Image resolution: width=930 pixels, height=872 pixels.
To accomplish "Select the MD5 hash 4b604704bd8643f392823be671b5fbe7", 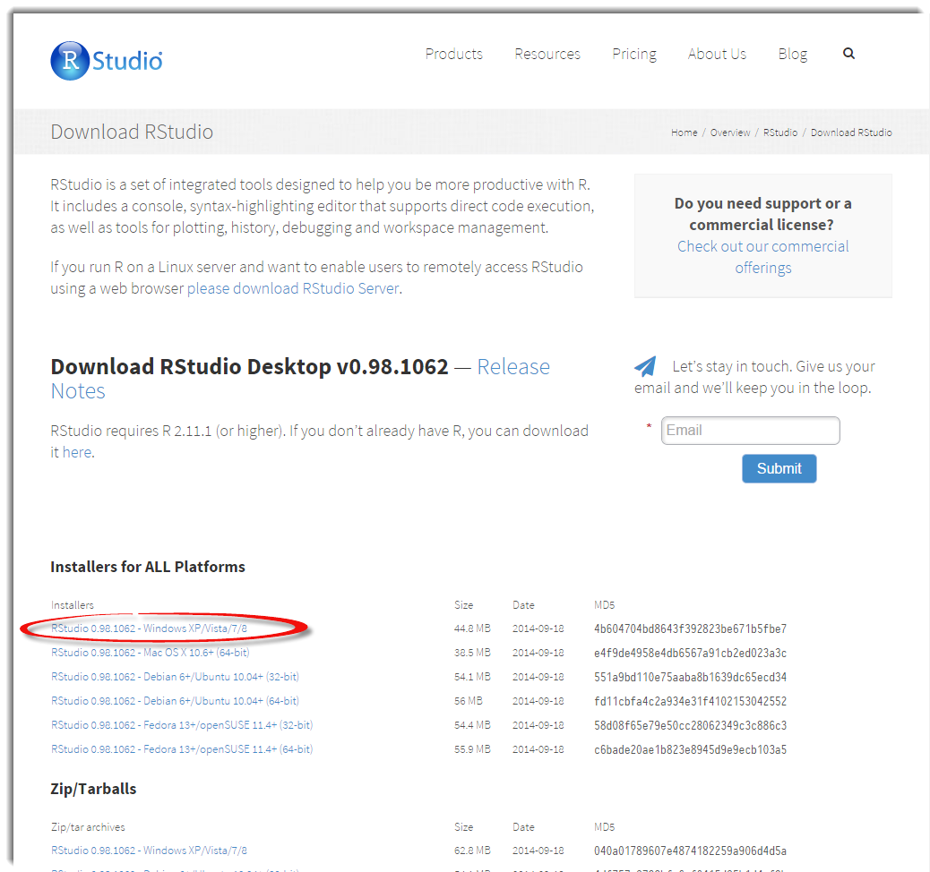I will point(691,629).
